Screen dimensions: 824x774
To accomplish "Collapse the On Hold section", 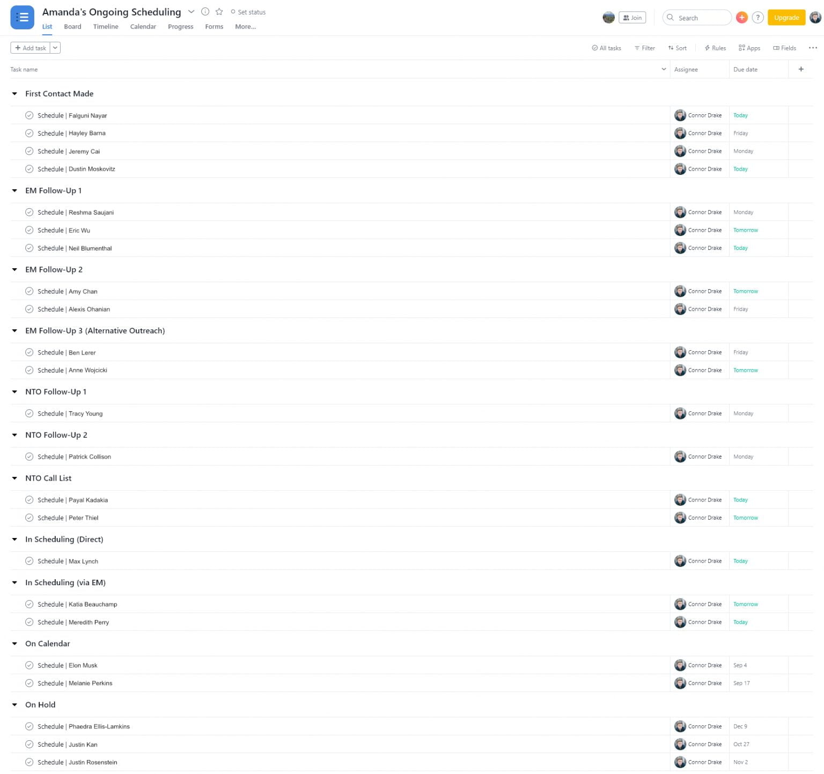I will pos(14,704).
